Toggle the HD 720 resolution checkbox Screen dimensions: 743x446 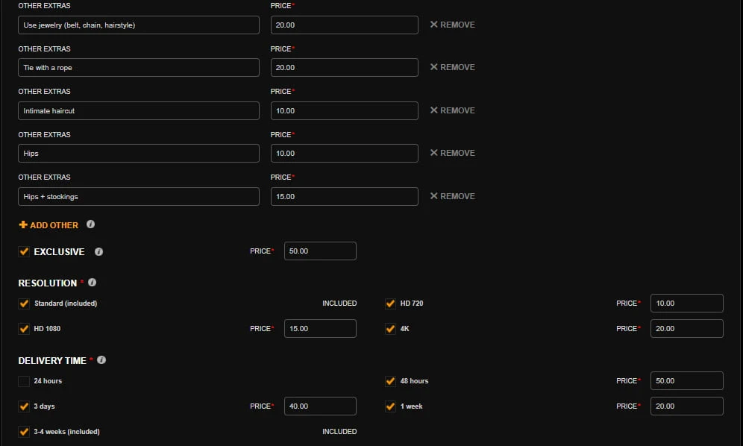pos(390,304)
